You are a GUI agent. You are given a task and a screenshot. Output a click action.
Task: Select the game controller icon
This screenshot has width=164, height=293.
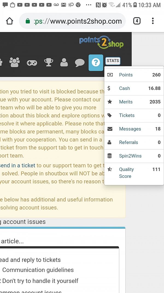pos(32,63)
